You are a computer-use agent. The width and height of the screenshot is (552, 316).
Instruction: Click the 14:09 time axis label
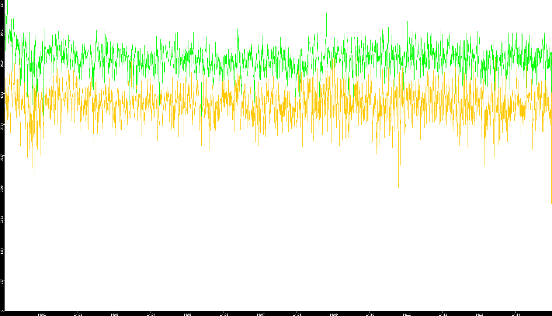pyautogui.click(x=333, y=314)
